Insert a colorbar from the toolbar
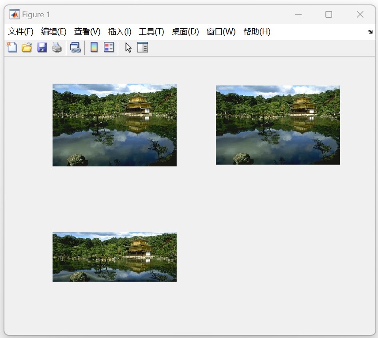 94,47
